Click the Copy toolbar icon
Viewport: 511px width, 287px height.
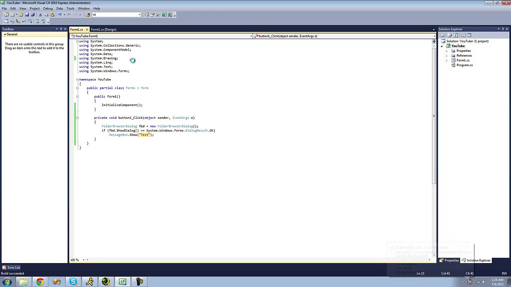coord(46,15)
